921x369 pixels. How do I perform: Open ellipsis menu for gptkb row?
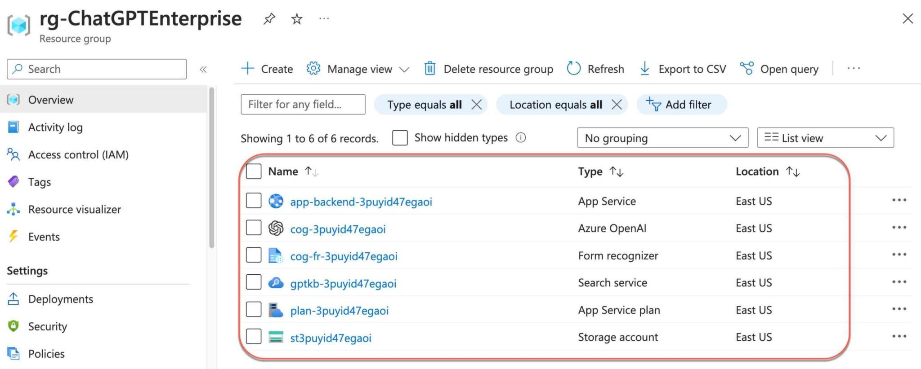point(899,282)
